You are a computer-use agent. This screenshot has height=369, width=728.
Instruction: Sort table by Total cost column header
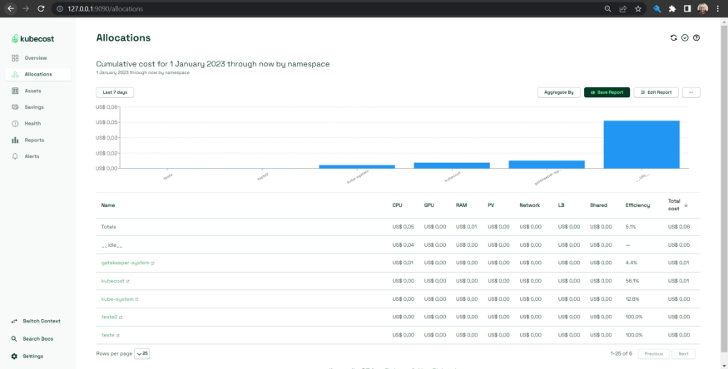tap(674, 204)
